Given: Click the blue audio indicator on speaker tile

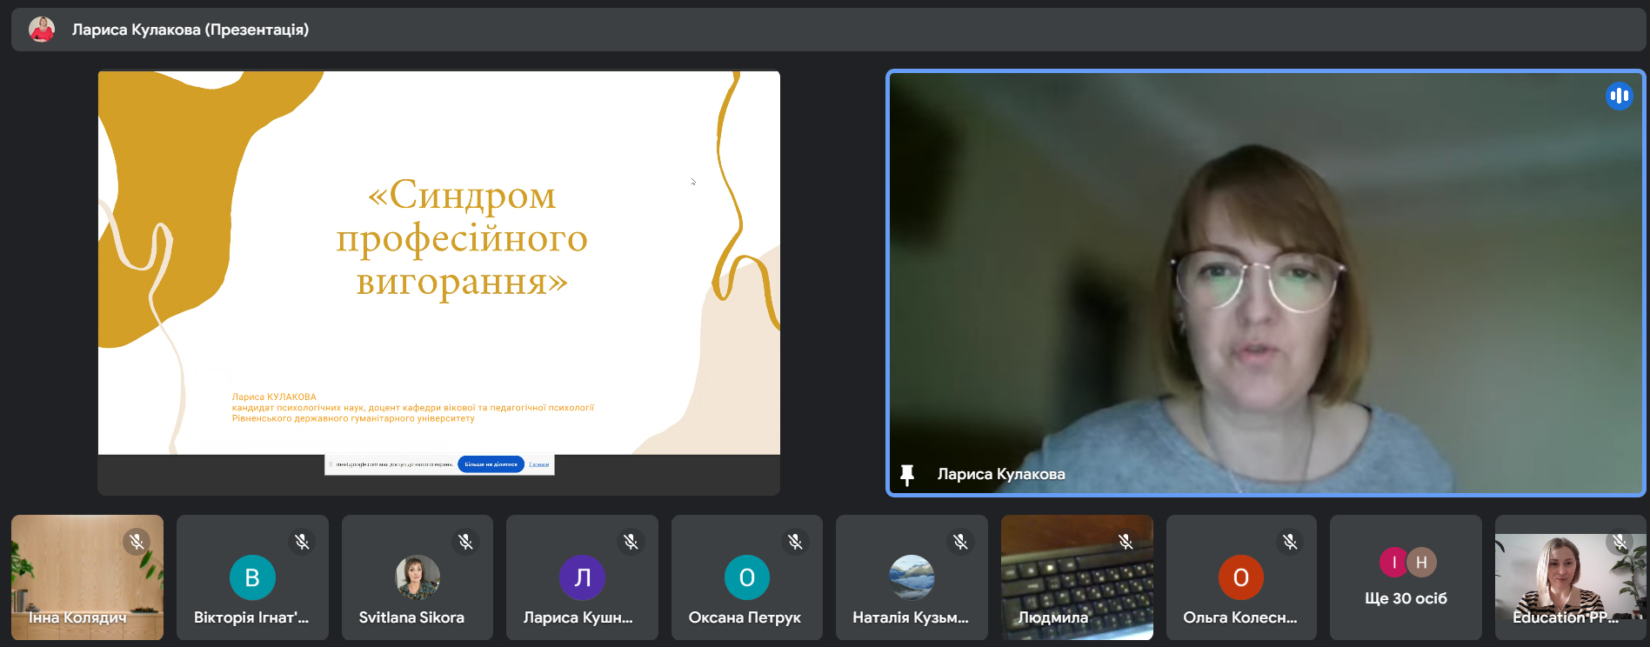Looking at the screenshot, I should point(1619,96).
